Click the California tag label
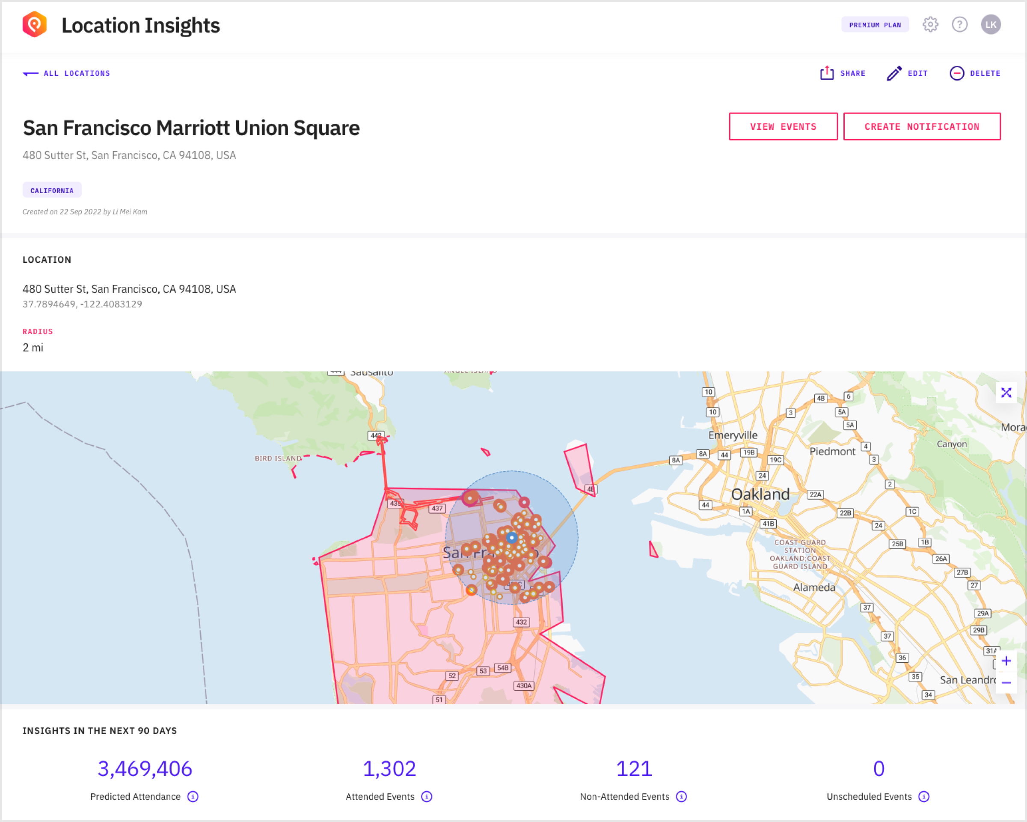The width and height of the screenshot is (1027, 822). coord(52,190)
